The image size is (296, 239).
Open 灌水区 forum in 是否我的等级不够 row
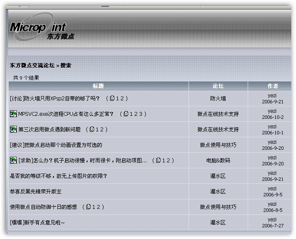pyautogui.click(x=218, y=176)
